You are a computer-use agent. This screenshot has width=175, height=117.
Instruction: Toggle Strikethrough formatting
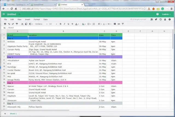72,24
